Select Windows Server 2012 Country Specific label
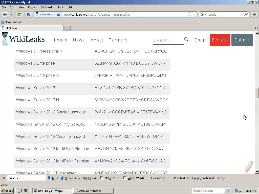The image size is (259, 194). (50, 124)
